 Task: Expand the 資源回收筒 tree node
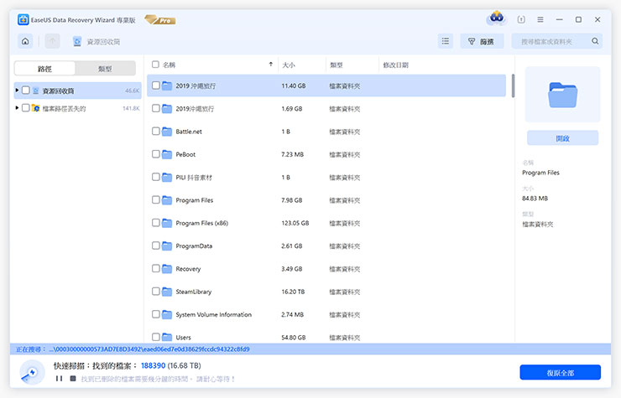17,90
